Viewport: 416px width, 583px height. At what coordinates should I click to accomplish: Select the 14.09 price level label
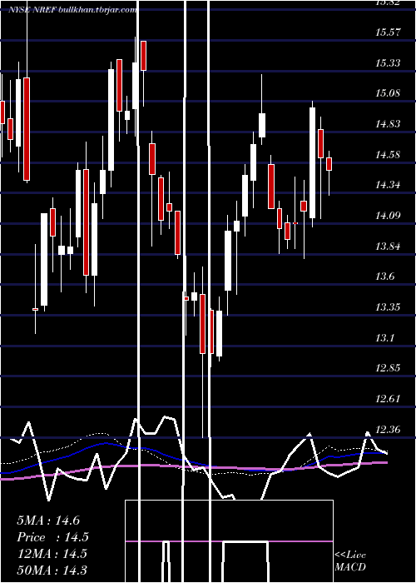click(389, 215)
